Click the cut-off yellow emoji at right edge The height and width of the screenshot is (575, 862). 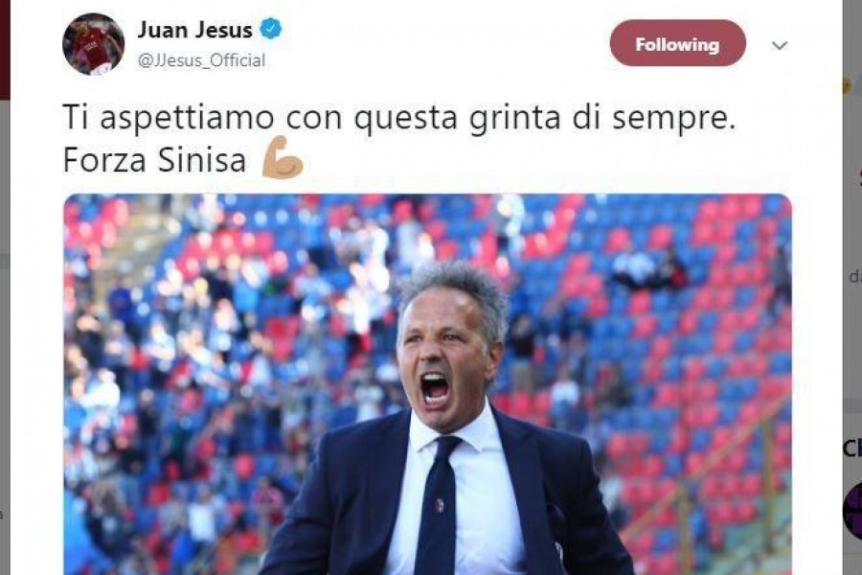(x=847, y=85)
